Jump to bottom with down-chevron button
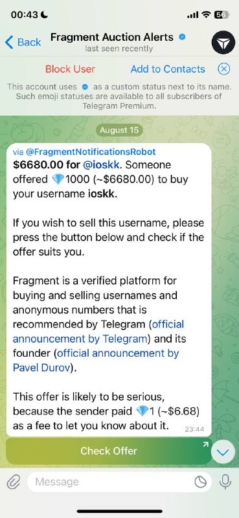The width and height of the screenshot is (239, 518). [x=223, y=452]
